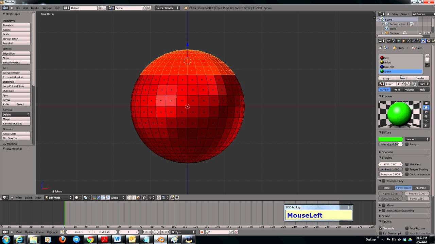This screenshot has width=435, height=244.
Task: Open the Render camera properties icon
Action: (x=389, y=41)
